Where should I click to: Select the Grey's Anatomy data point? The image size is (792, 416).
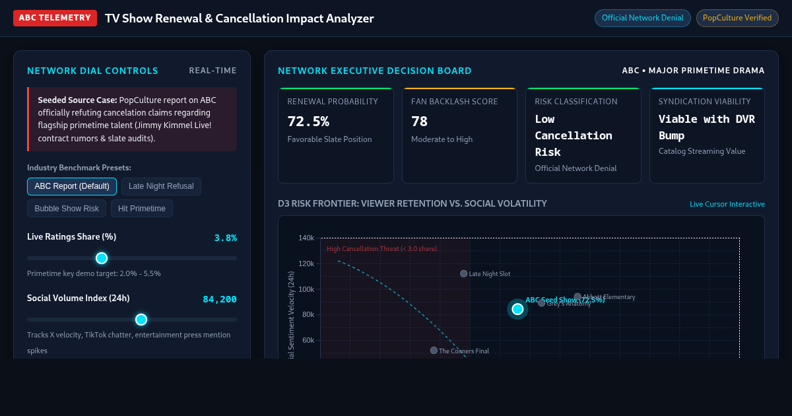pos(542,303)
